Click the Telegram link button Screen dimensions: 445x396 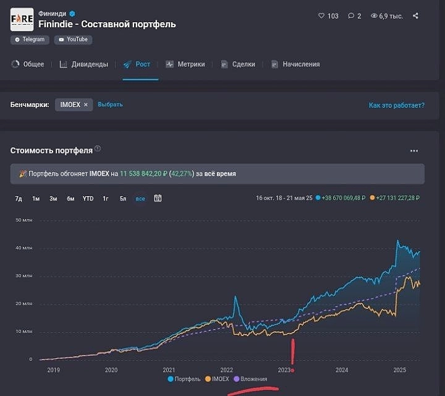click(x=30, y=40)
